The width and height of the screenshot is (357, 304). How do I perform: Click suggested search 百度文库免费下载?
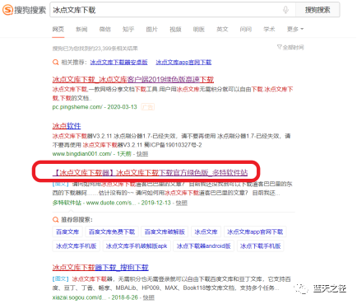[x=112, y=232]
